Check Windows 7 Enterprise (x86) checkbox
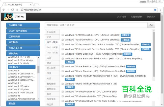This screenshot has width=164, height=107. [63, 40]
